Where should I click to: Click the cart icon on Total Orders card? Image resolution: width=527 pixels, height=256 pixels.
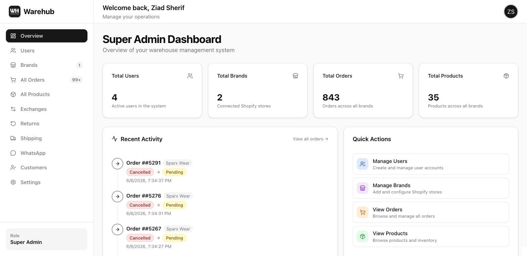(401, 76)
